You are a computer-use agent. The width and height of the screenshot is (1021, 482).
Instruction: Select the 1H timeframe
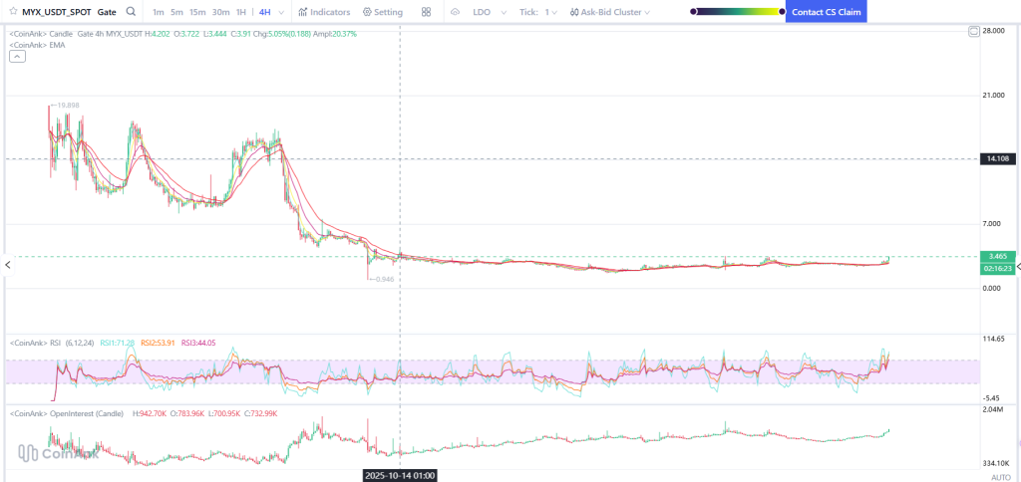(x=241, y=12)
